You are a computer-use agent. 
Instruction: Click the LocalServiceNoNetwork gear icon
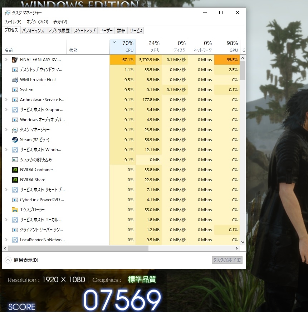pos(15,240)
